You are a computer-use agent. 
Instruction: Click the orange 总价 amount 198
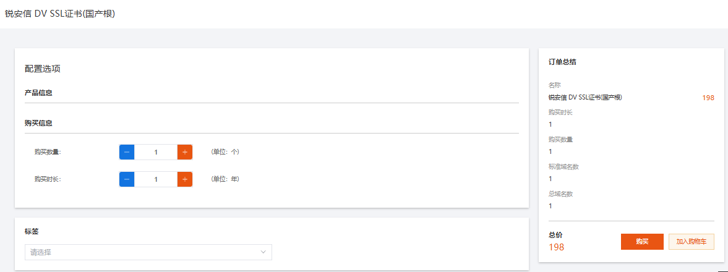pyautogui.click(x=556, y=247)
